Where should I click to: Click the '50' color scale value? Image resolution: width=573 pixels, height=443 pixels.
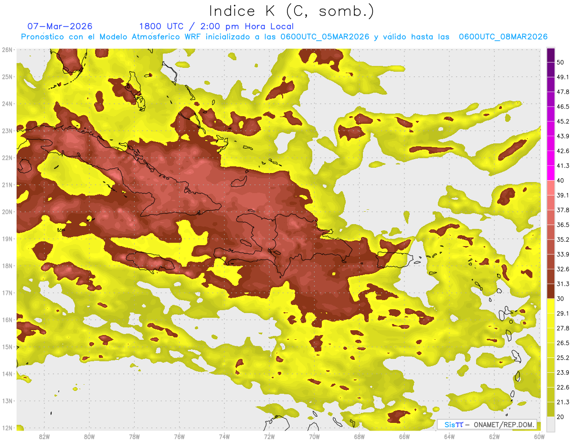pyautogui.click(x=561, y=63)
